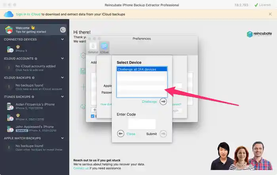
Task: Click iPhone X 09/07/2018 backup icon
Action: click(x=10, y=118)
